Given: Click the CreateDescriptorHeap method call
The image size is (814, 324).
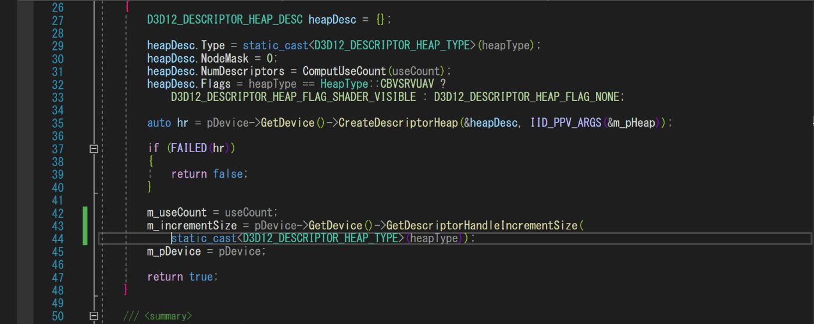Looking at the screenshot, I should click(398, 123).
